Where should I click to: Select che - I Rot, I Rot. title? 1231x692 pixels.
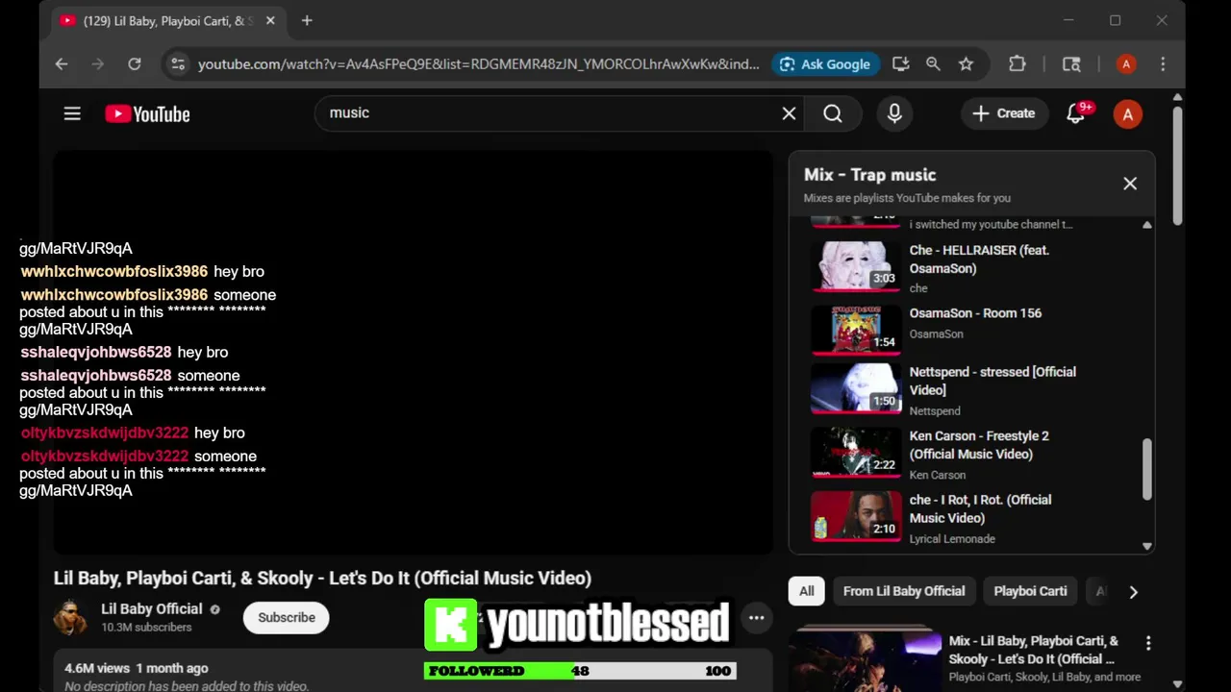(980, 508)
